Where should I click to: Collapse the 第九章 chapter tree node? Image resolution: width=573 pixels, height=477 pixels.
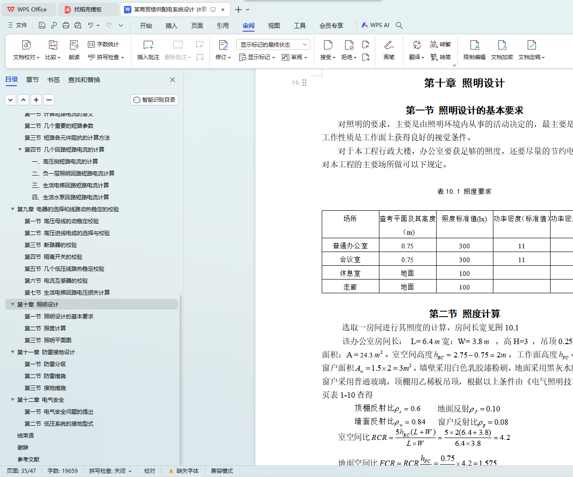pos(12,209)
